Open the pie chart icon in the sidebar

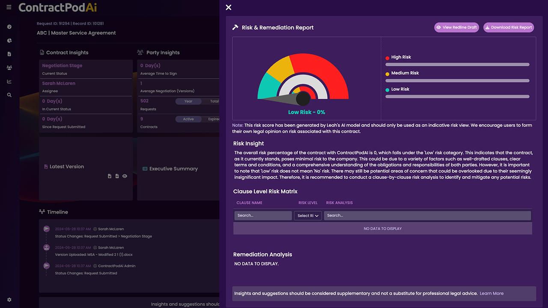[x=9, y=41]
